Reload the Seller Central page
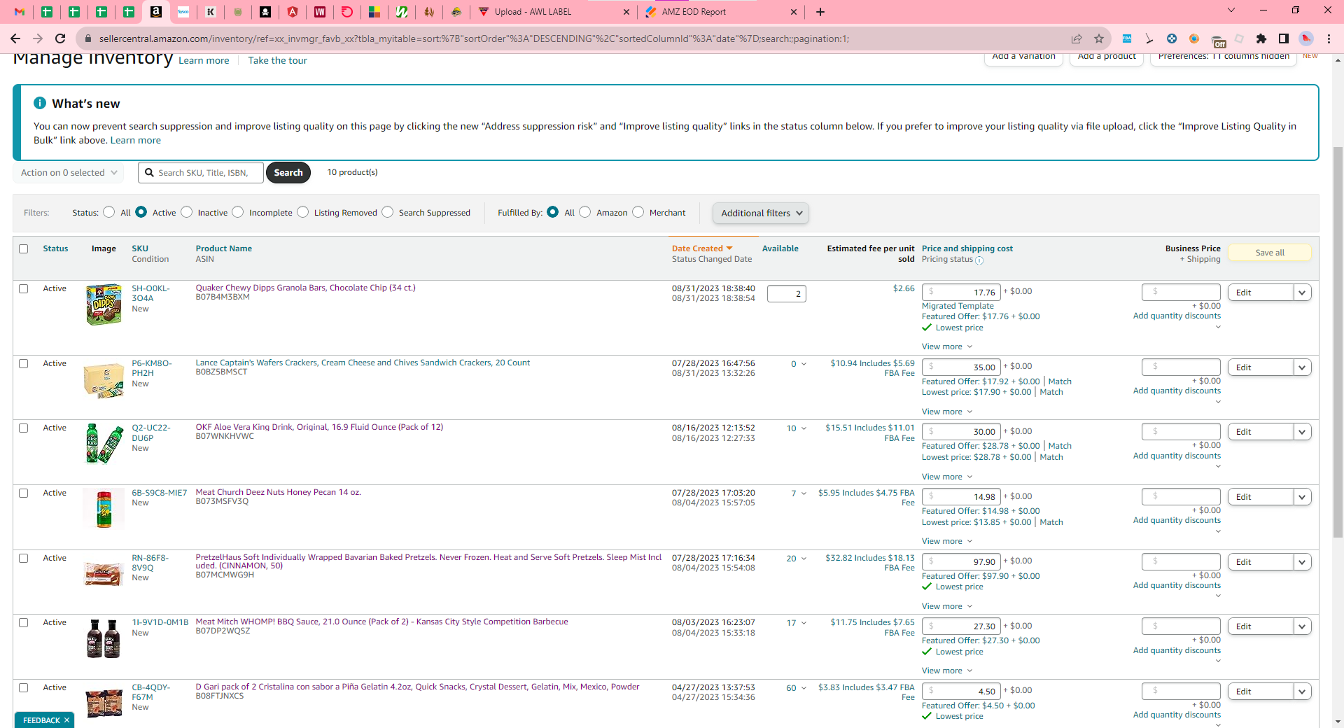The height and width of the screenshot is (728, 1344). (x=60, y=38)
